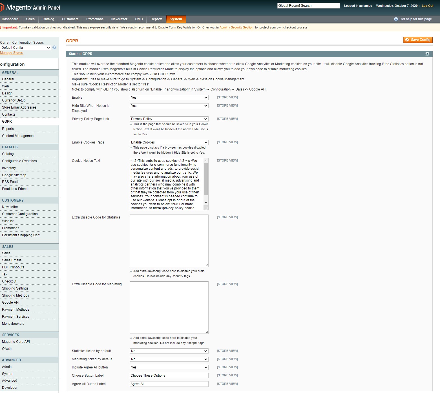
Task: Open Persistent Shopping Cart configuration
Action: (29, 235)
